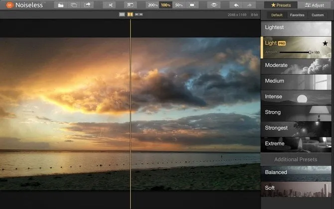The width and height of the screenshot is (334, 209).
Task: Set zoom level to 200%
Action: [x=152, y=5]
